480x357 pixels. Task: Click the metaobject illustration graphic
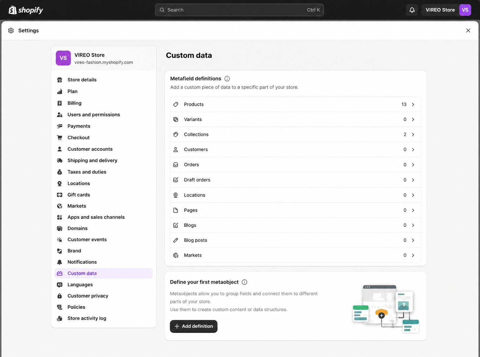(x=386, y=309)
